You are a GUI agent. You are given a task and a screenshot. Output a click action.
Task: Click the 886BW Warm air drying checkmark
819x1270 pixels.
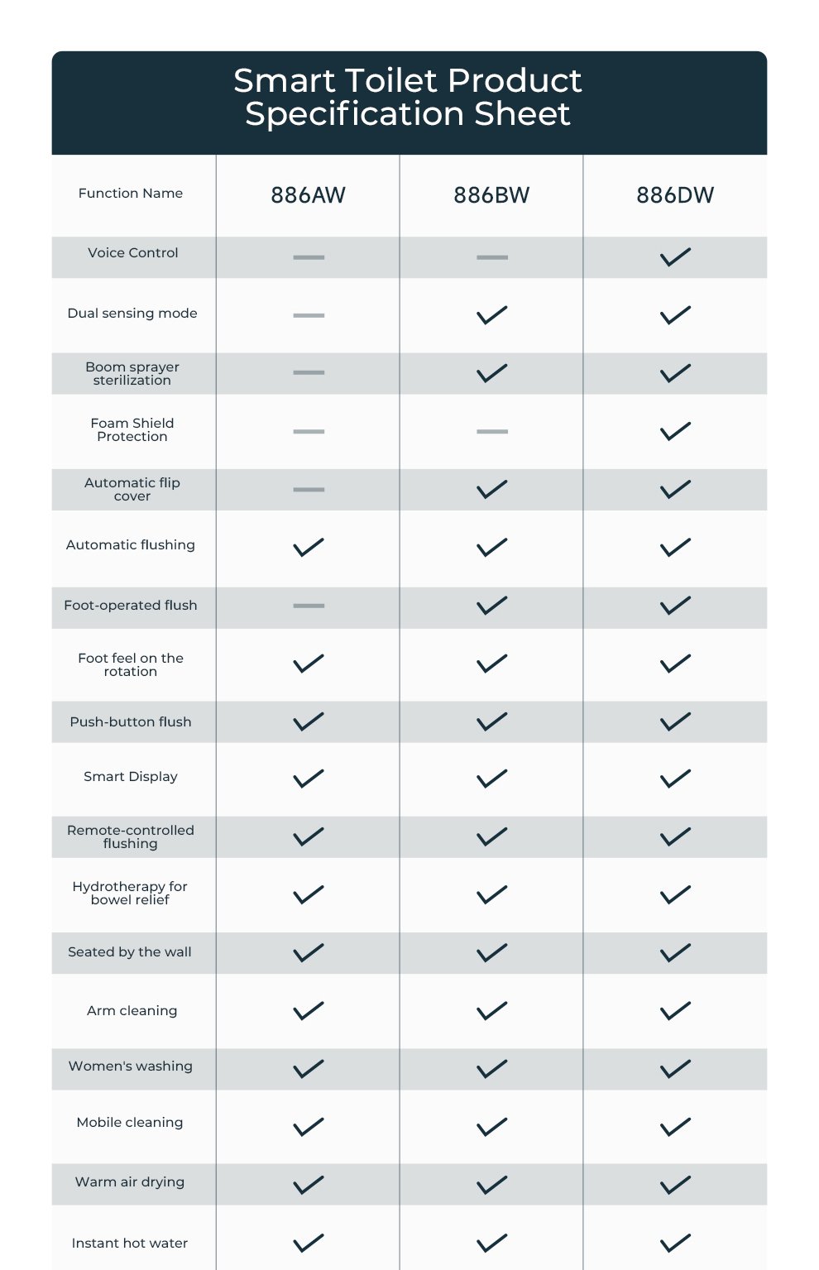tap(491, 1185)
